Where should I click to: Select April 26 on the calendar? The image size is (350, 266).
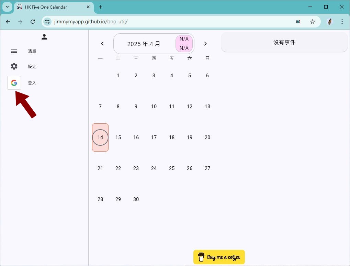click(190, 168)
